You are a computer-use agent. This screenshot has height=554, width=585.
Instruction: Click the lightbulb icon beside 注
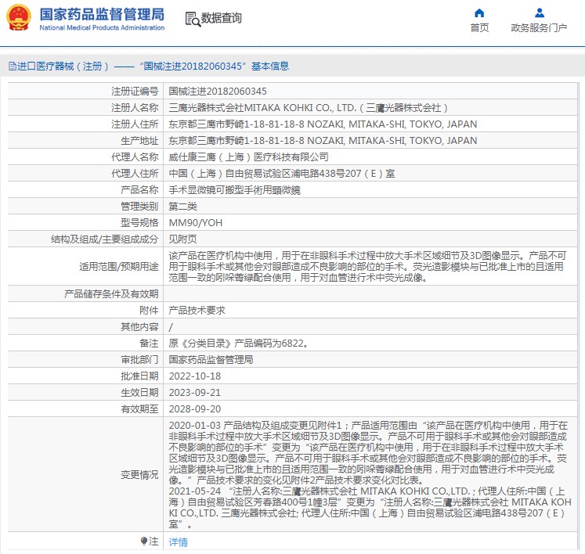point(144,541)
